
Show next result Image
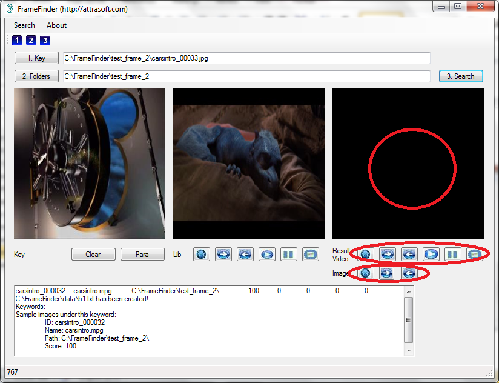click(387, 273)
